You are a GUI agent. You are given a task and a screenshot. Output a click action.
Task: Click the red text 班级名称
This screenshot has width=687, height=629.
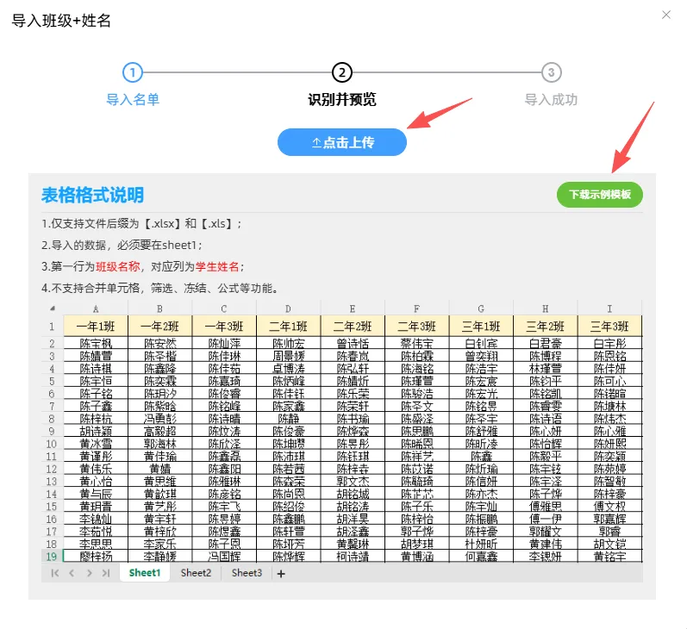118,266
